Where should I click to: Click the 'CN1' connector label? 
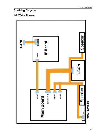tap(84, 112)
